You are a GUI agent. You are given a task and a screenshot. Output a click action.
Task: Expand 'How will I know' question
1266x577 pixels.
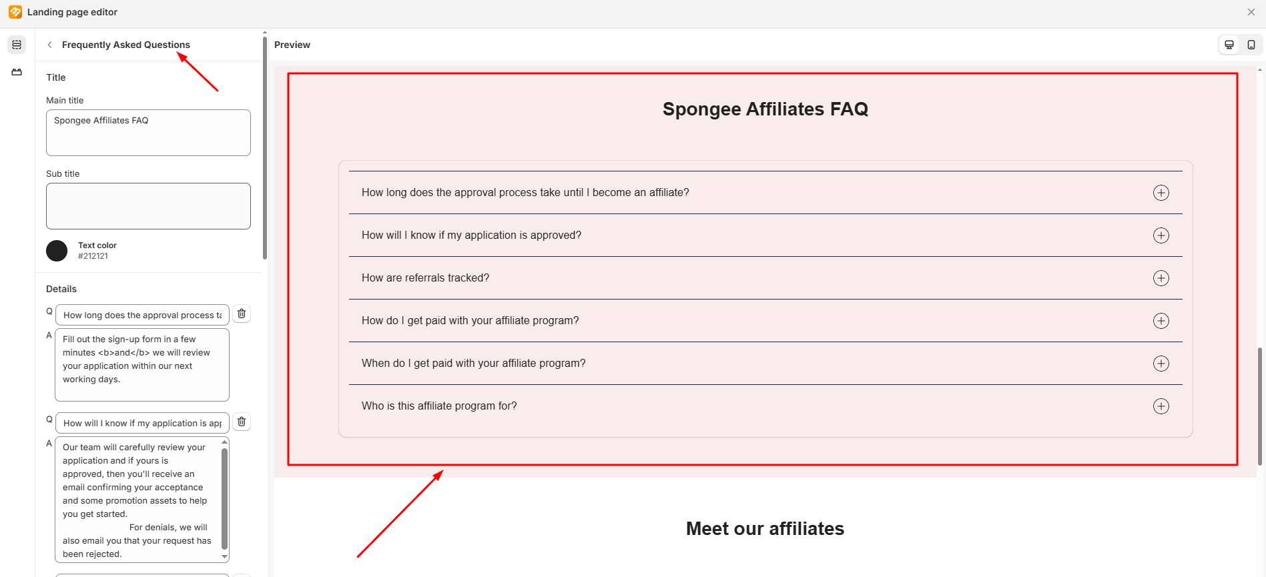click(x=1161, y=235)
